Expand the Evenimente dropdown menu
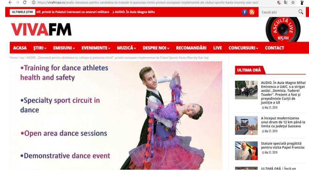 coord(96,48)
